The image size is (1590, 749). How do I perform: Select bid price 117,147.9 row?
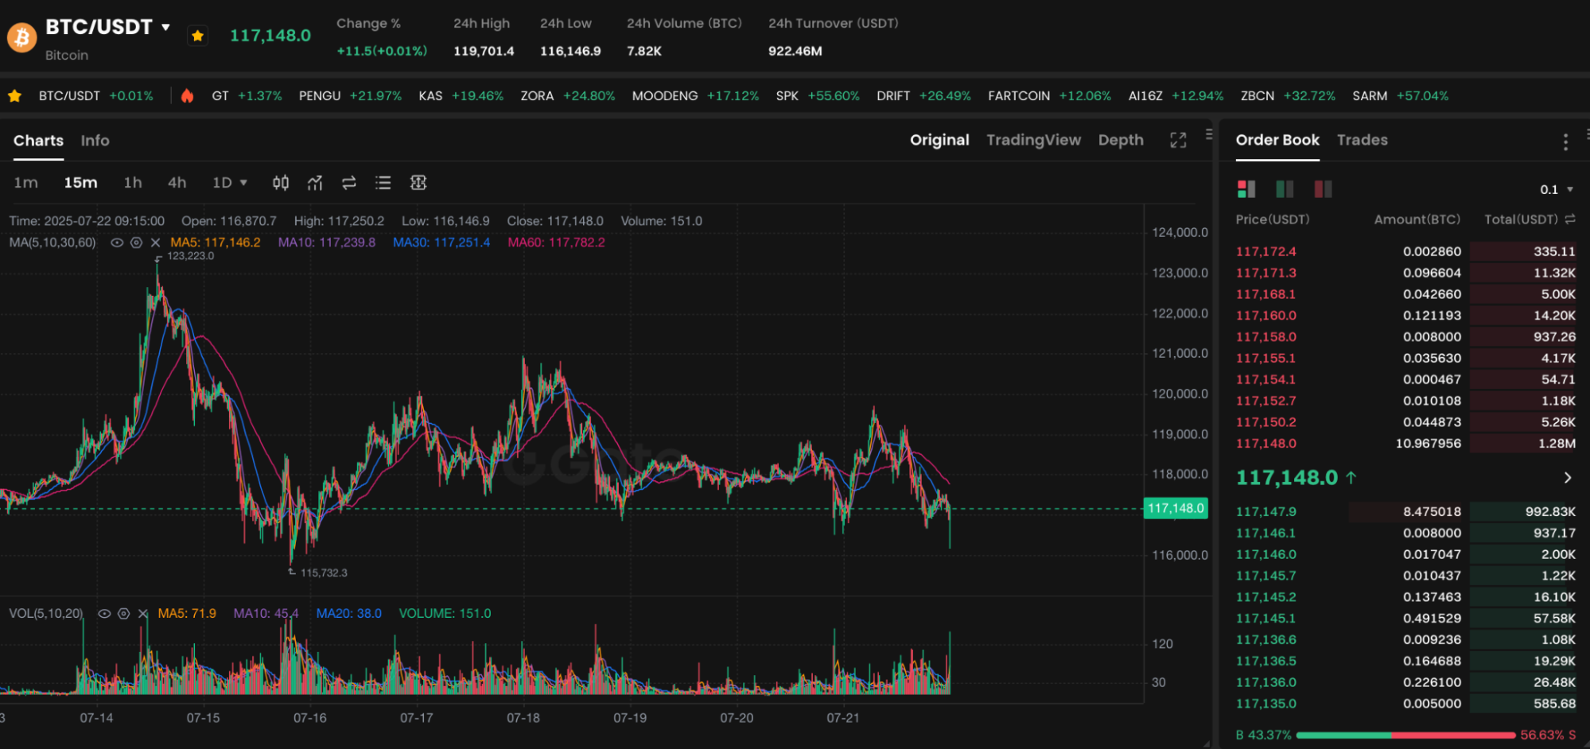pos(1405,512)
